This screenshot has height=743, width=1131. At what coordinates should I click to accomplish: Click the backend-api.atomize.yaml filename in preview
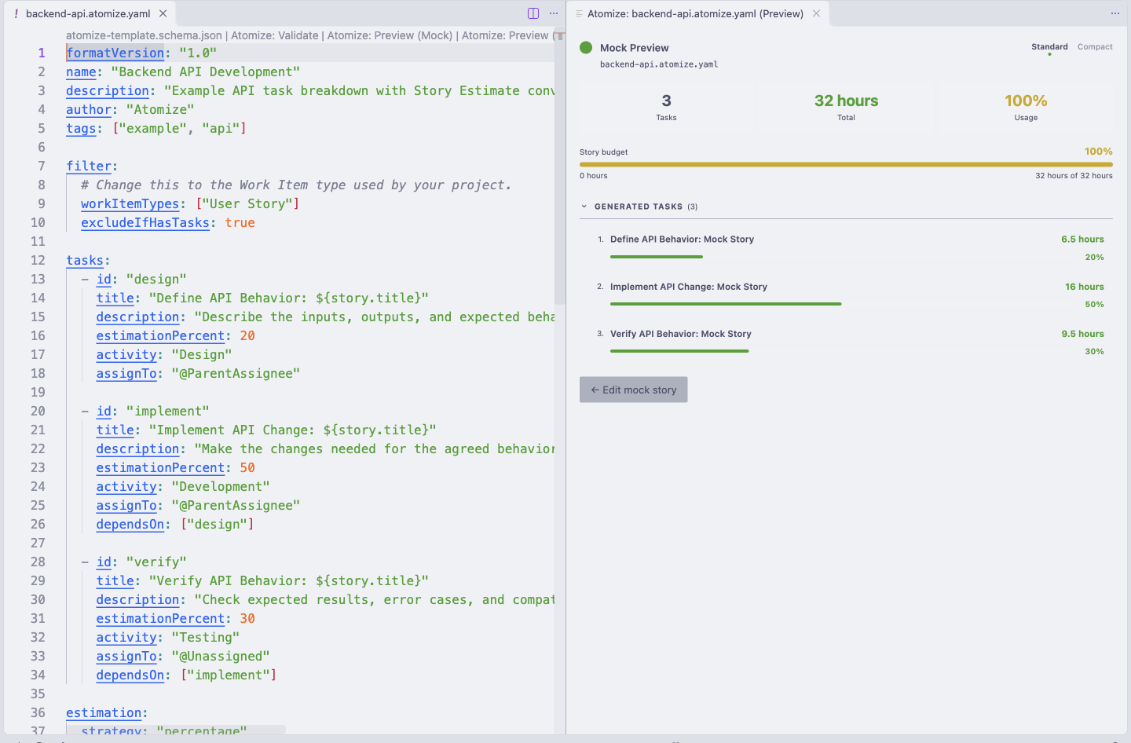(x=659, y=64)
